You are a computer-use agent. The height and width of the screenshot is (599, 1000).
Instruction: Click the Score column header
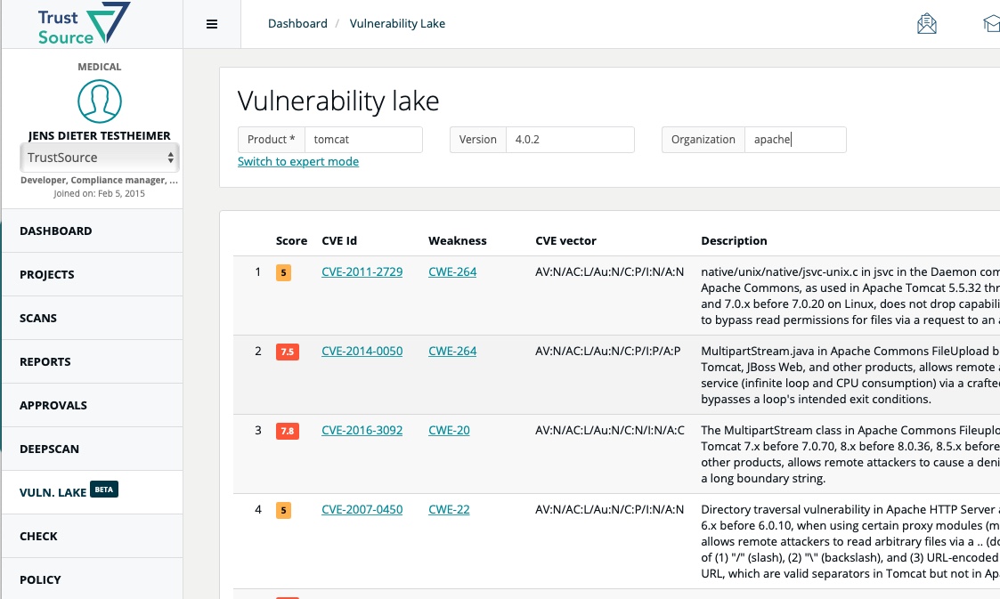(291, 241)
